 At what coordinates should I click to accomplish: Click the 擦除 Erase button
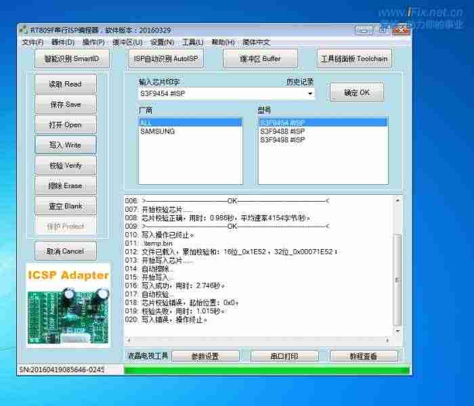point(65,185)
